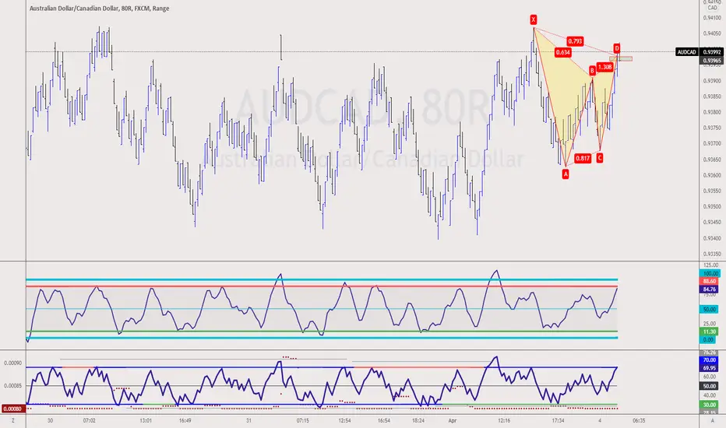Click the green 30.00 label in bottom pane

[710, 405]
